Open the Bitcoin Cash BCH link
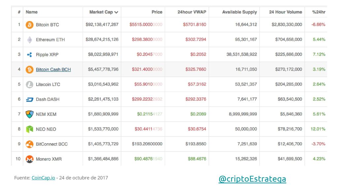This screenshot has width=338, height=190. pyautogui.click(x=53, y=70)
